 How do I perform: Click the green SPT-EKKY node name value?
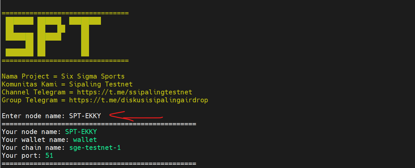tap(81, 132)
